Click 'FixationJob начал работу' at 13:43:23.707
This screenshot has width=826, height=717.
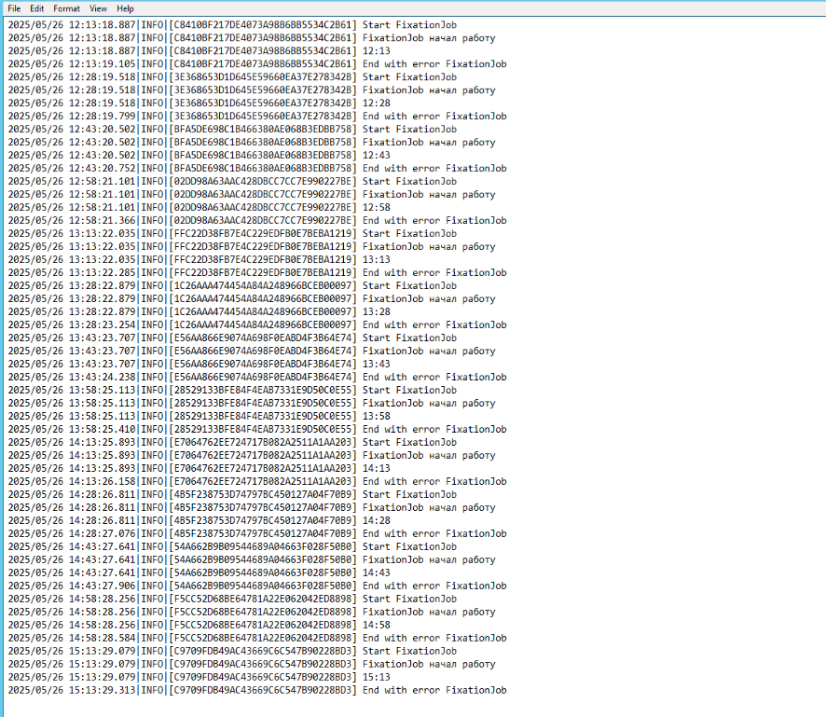coord(429,351)
